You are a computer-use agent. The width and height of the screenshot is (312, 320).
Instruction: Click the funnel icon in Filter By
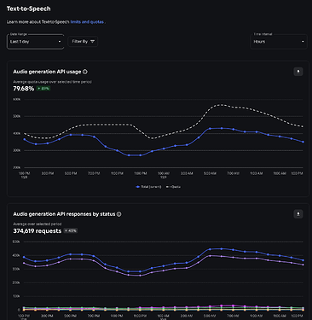pos(92,42)
